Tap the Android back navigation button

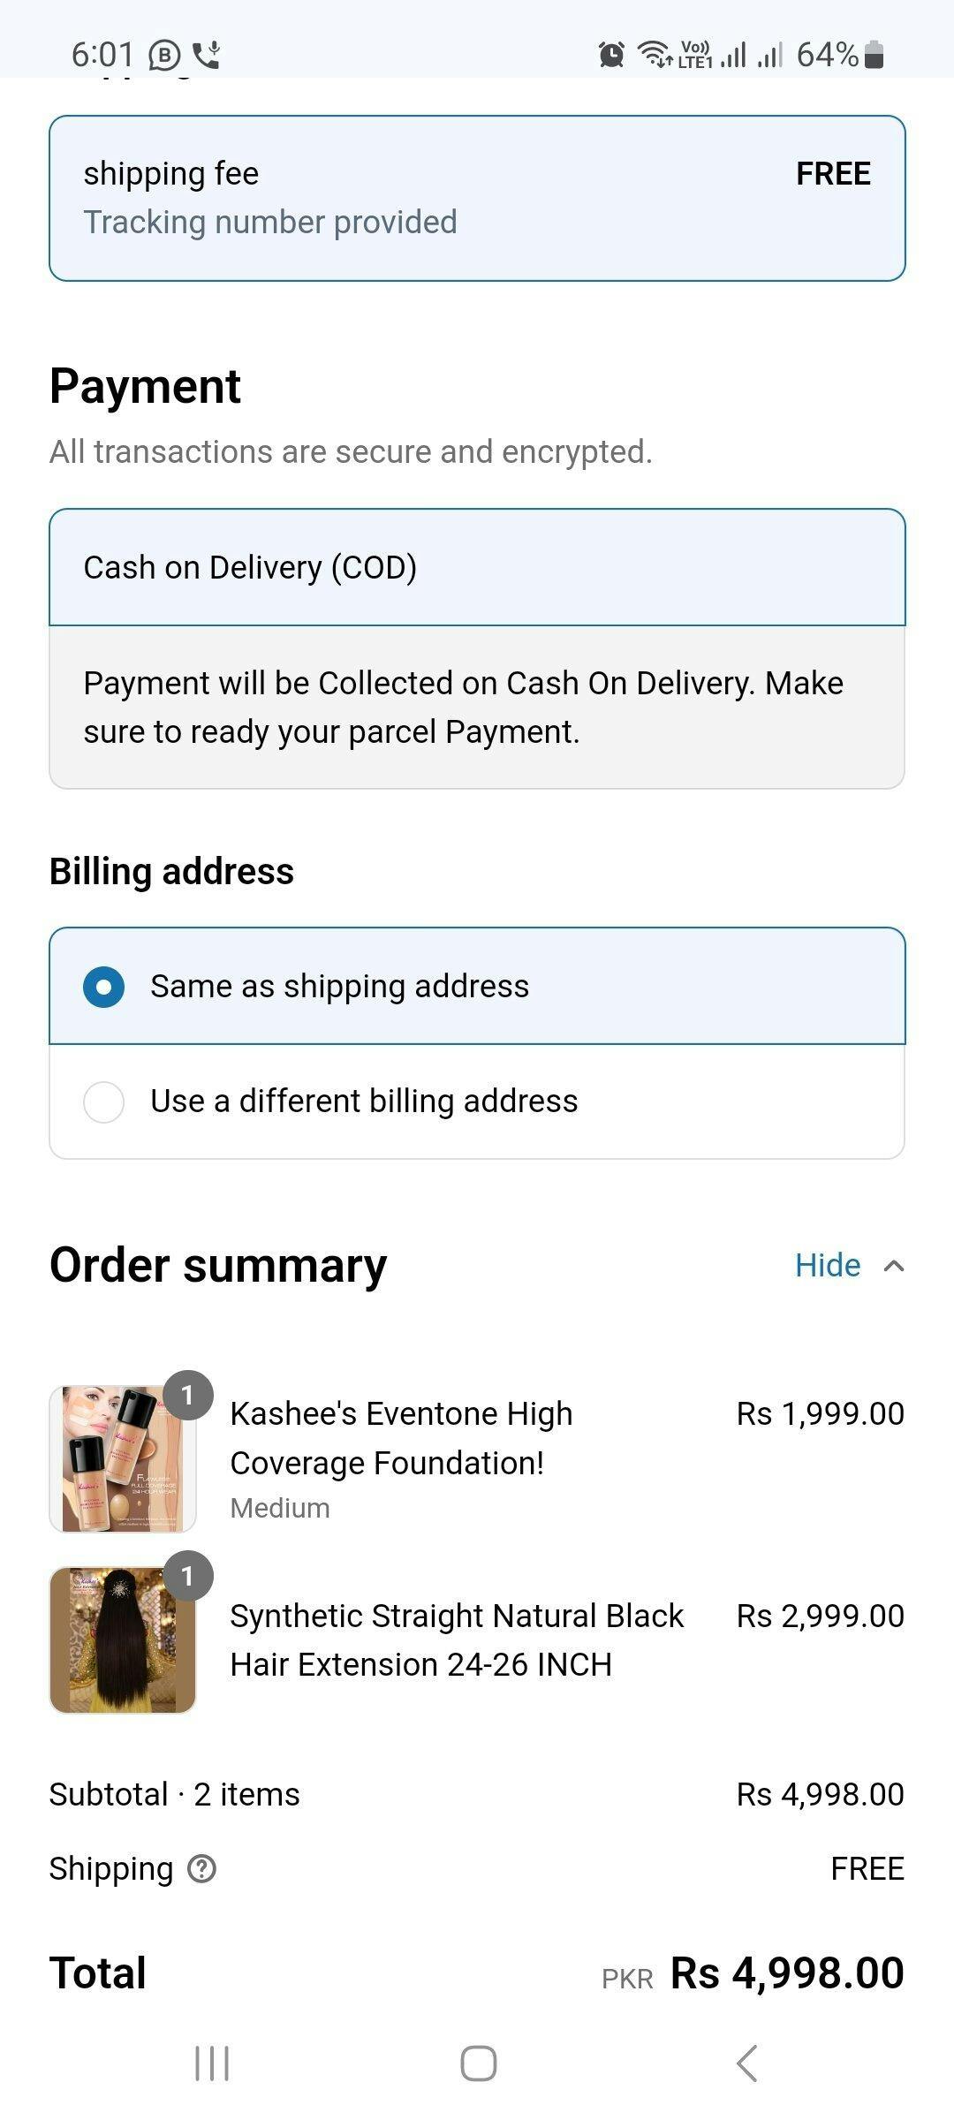point(746,2063)
